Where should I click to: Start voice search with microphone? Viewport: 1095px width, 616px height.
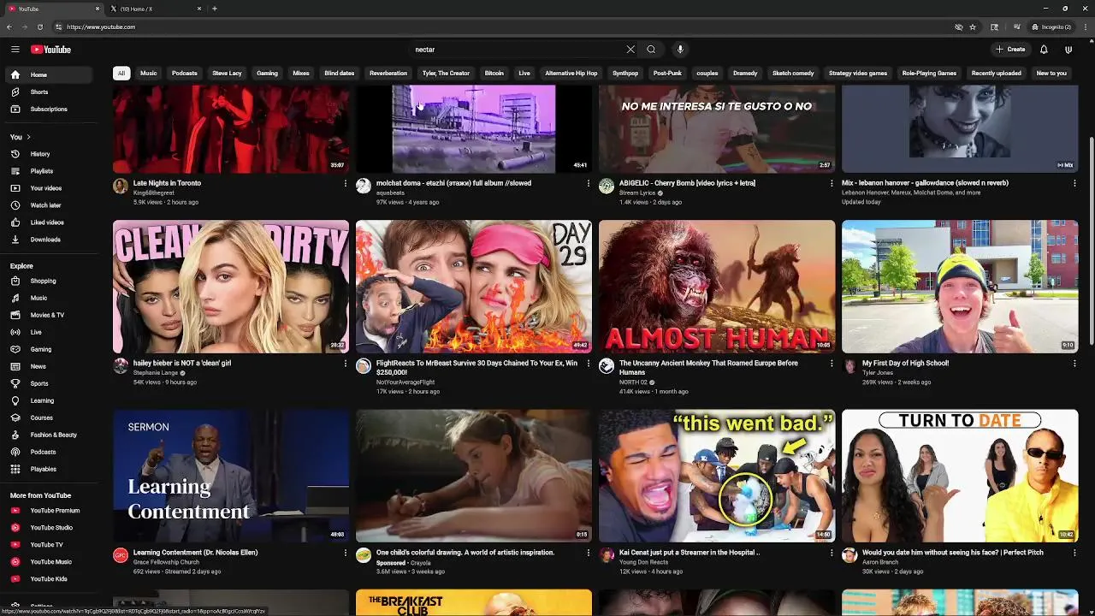coord(680,50)
